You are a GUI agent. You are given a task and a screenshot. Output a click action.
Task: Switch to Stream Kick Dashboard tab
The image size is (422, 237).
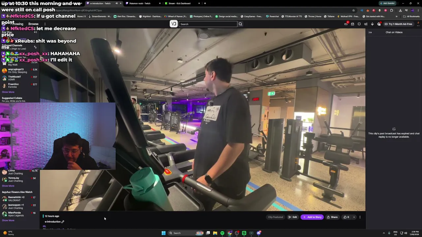182,3
